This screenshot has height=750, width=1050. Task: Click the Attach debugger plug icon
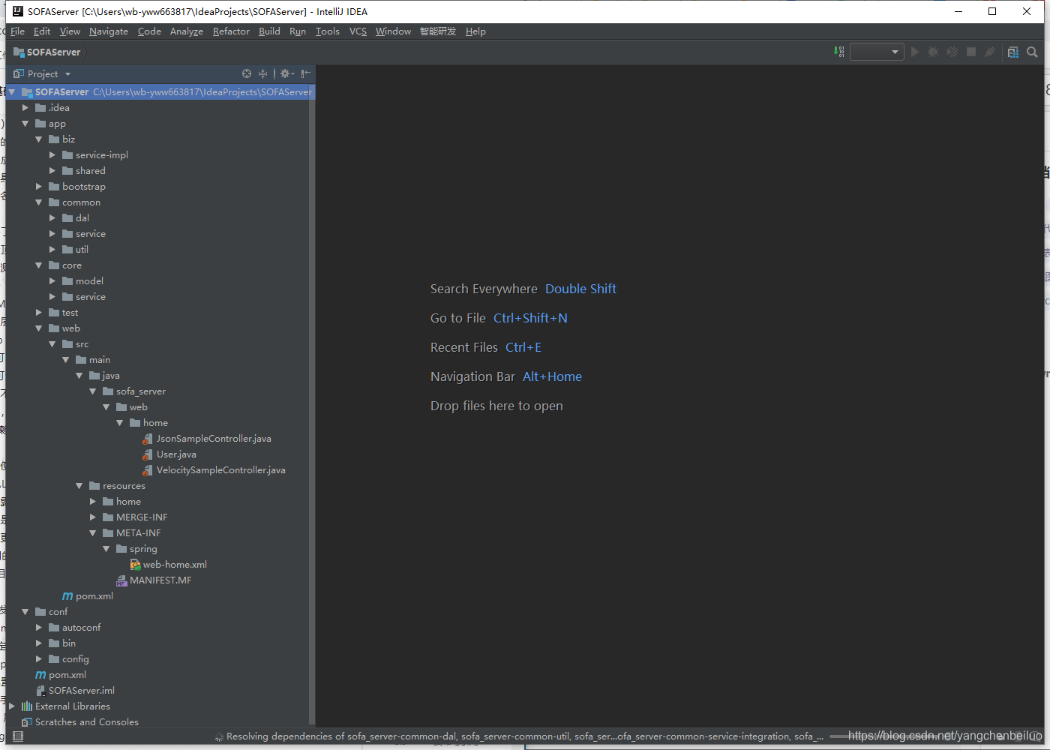tap(990, 52)
